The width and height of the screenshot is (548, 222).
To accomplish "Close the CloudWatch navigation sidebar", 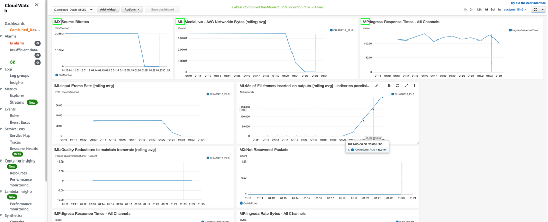I will click(37, 5).
